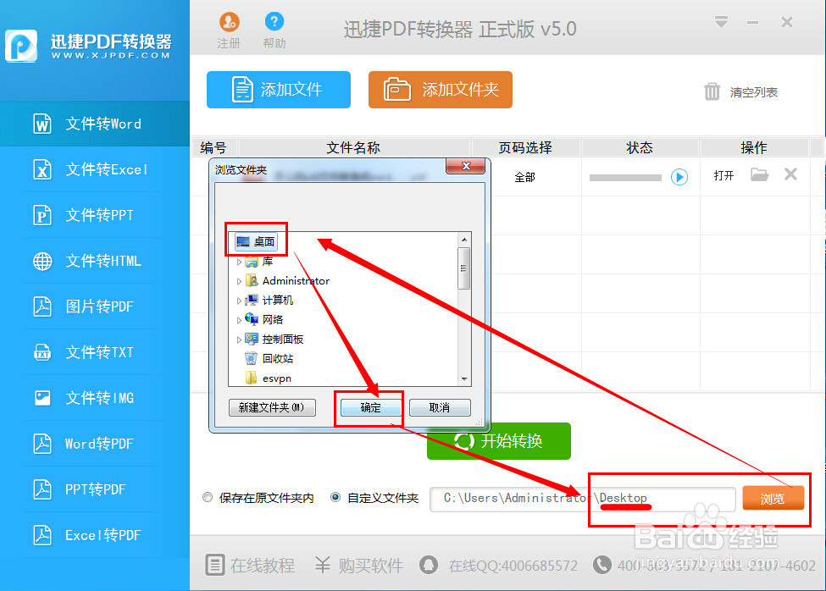Open 在线教程 link
Viewport: 826px width, 591px height.
point(250,566)
